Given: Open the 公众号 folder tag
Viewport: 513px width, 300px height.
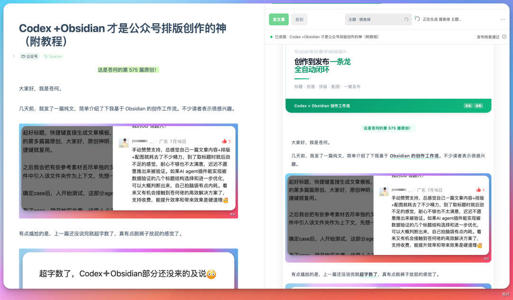Looking at the screenshot, I should [x=29, y=56].
